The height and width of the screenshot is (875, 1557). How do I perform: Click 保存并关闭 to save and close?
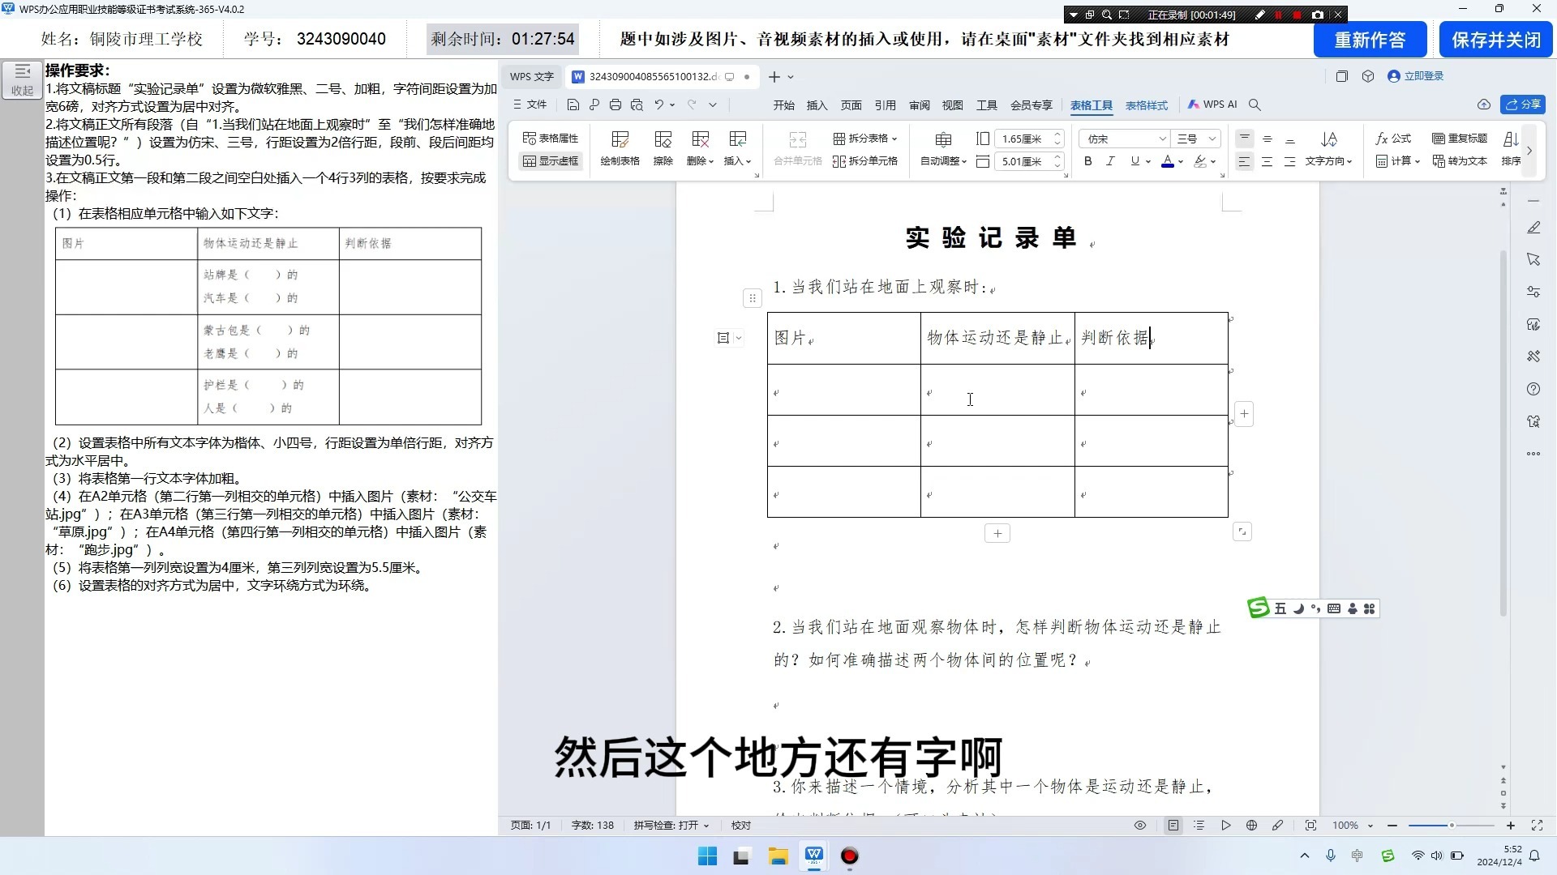tap(1495, 39)
